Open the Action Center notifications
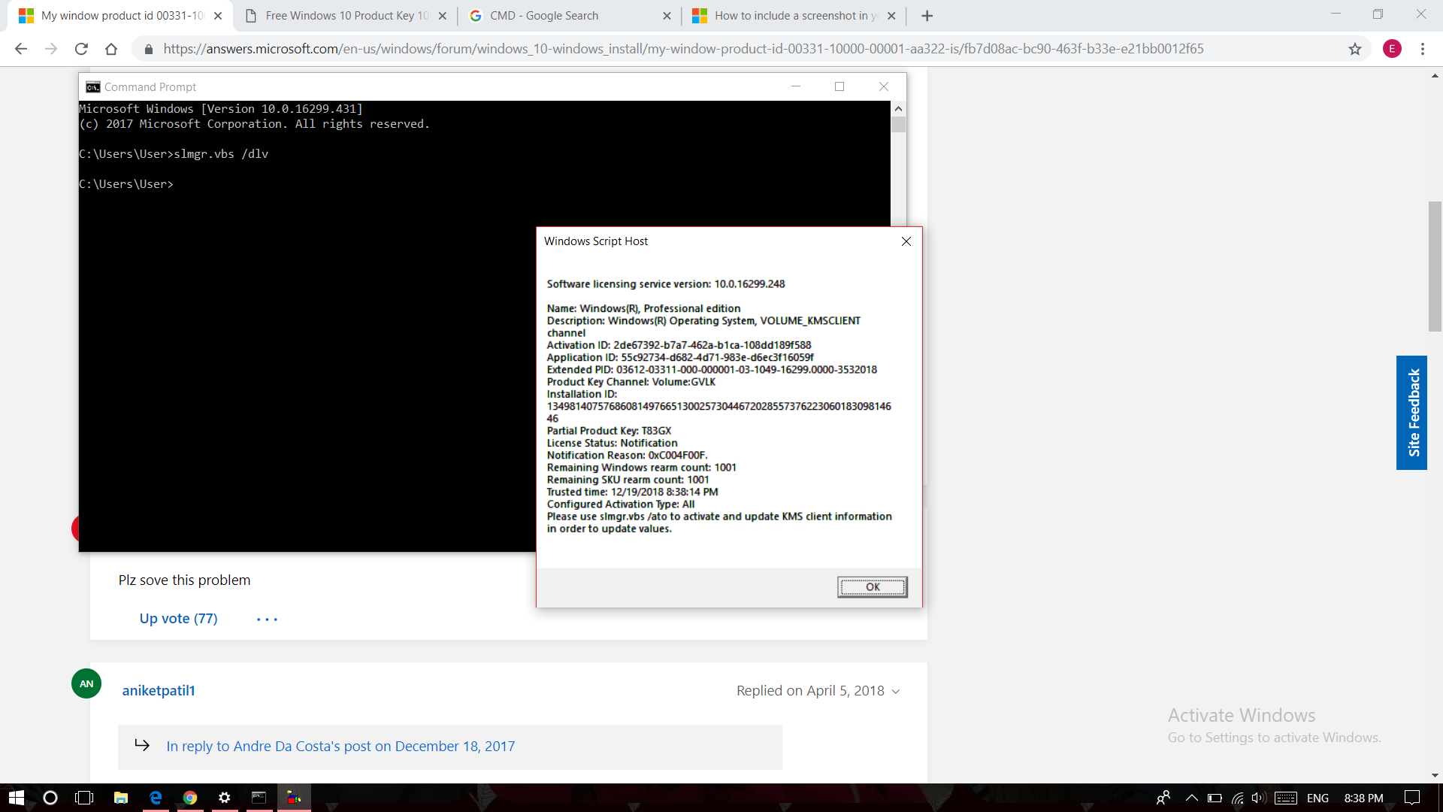1443x812 pixels. click(1412, 798)
